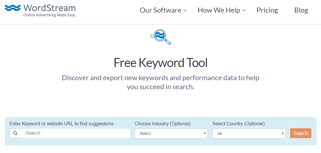This screenshot has height=153, width=321.
Task: Click the 'Select Country (Optional)' label
Action: pyautogui.click(x=239, y=124)
